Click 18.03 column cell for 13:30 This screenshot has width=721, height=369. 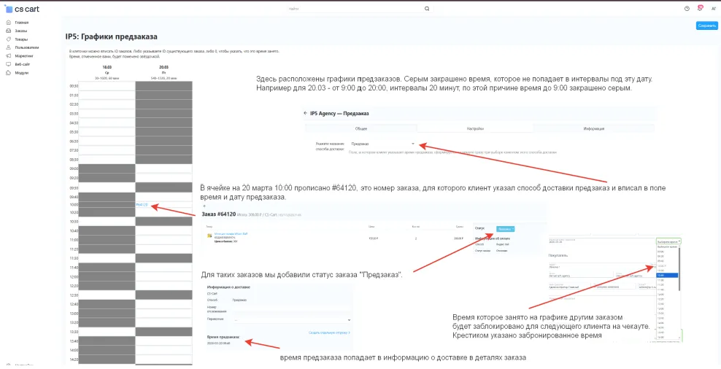point(107,332)
